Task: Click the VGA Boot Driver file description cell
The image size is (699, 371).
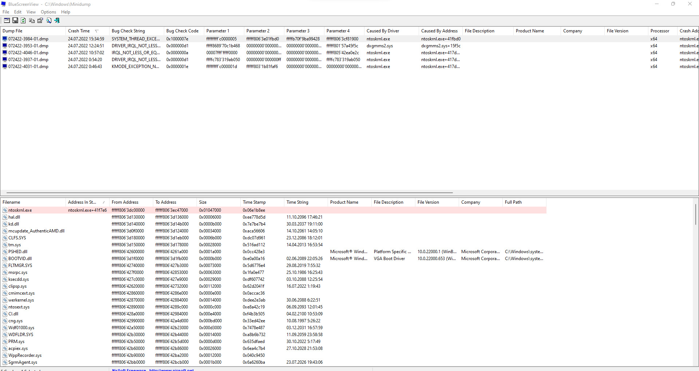Action: (389, 258)
